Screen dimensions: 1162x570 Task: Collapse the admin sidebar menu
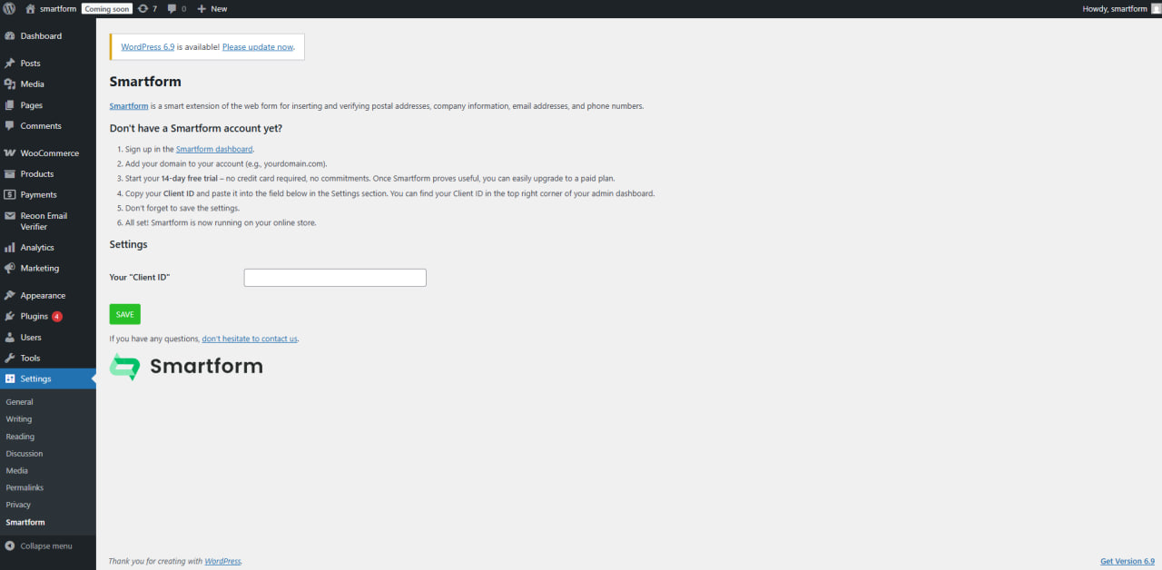tap(39, 546)
